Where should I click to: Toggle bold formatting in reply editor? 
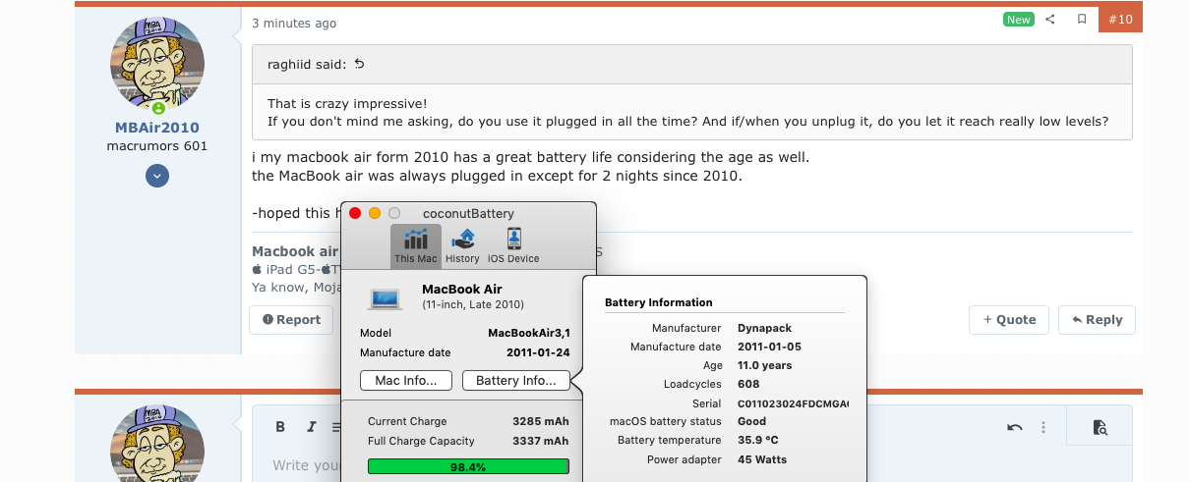280,427
